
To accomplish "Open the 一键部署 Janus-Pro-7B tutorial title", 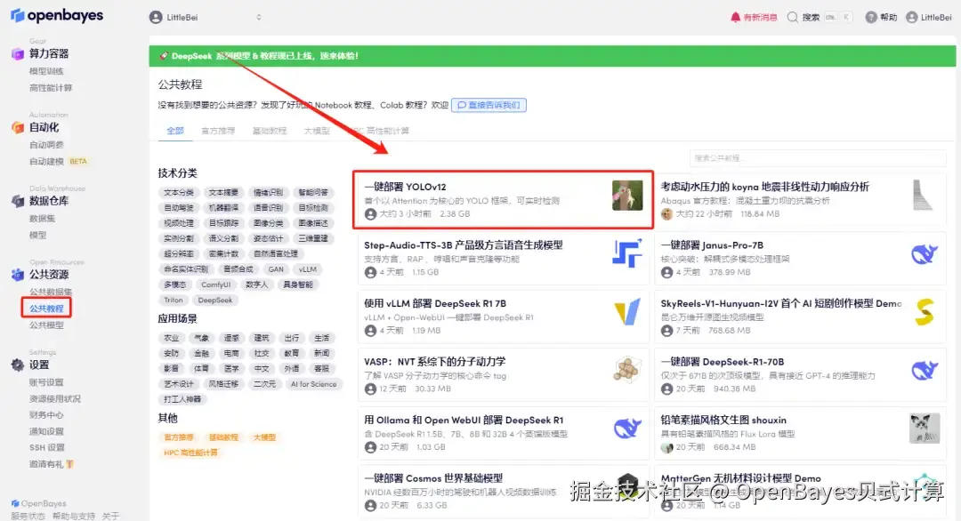I will [x=712, y=244].
